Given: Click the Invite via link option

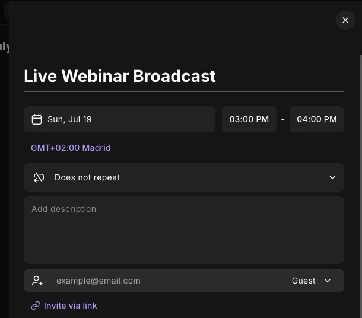Looking at the screenshot, I should click(x=64, y=306).
